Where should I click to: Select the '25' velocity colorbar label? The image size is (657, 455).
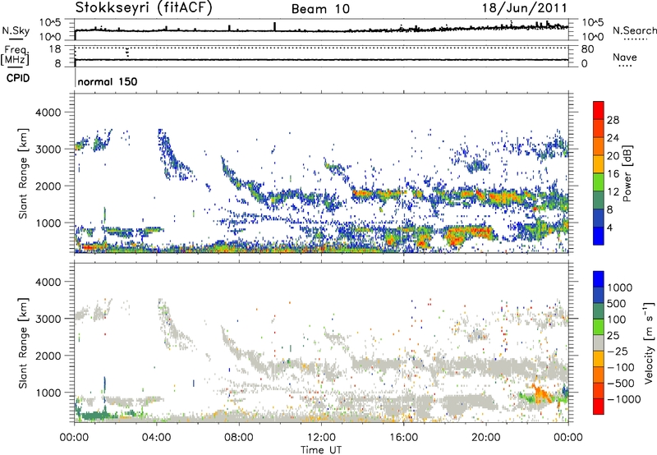tap(613, 336)
